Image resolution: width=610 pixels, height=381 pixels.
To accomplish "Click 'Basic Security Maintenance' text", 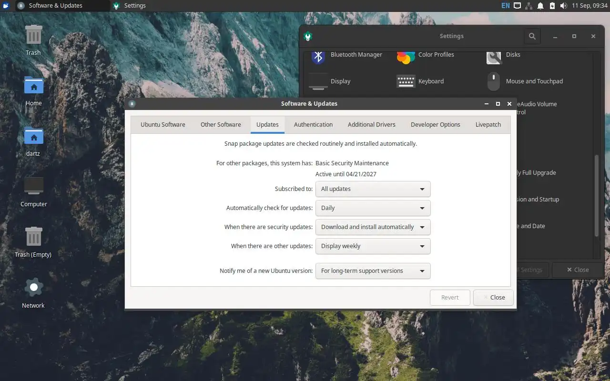I will pyautogui.click(x=352, y=163).
